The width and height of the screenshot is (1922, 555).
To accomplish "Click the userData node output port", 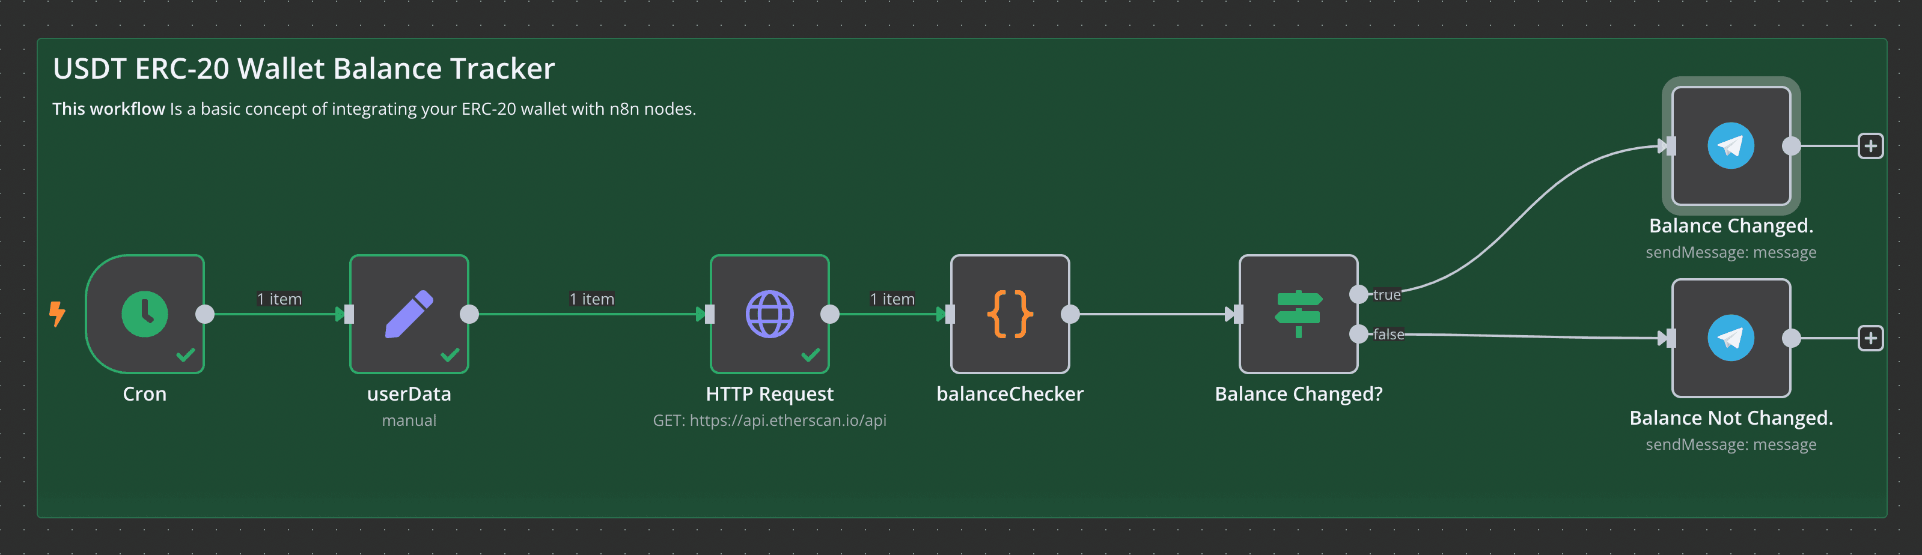I will point(469,314).
